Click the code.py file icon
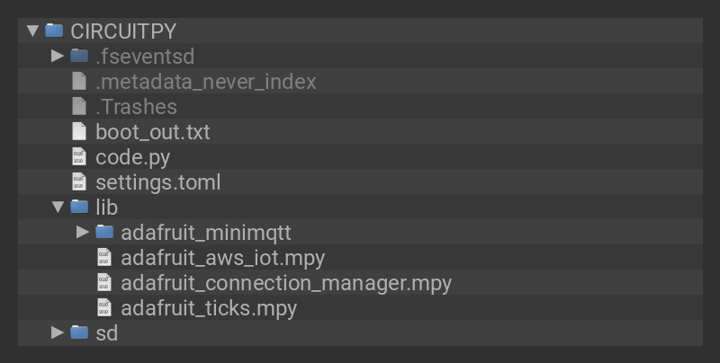The image size is (720, 363). pos(79,156)
